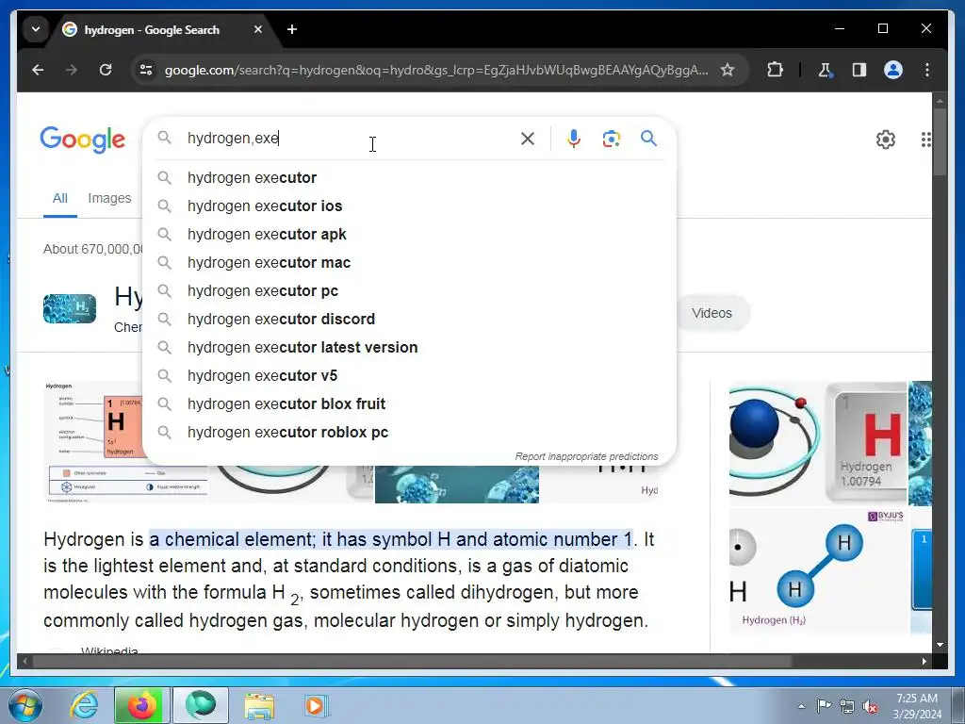
Task: Open the hydrogen H2 thumbnail image
Action: (70, 309)
